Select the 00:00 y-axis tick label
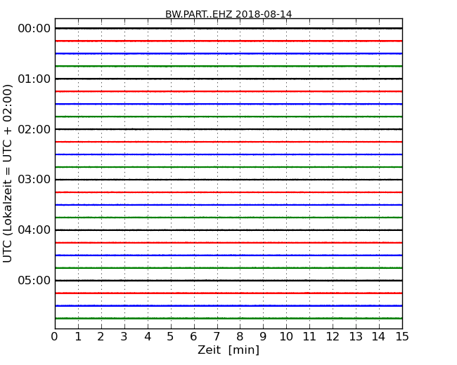Image resolution: width=457 pixels, height=365 pixels. click(34, 29)
